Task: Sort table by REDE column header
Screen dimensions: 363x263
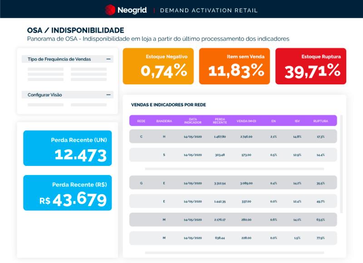Action: pyautogui.click(x=141, y=121)
